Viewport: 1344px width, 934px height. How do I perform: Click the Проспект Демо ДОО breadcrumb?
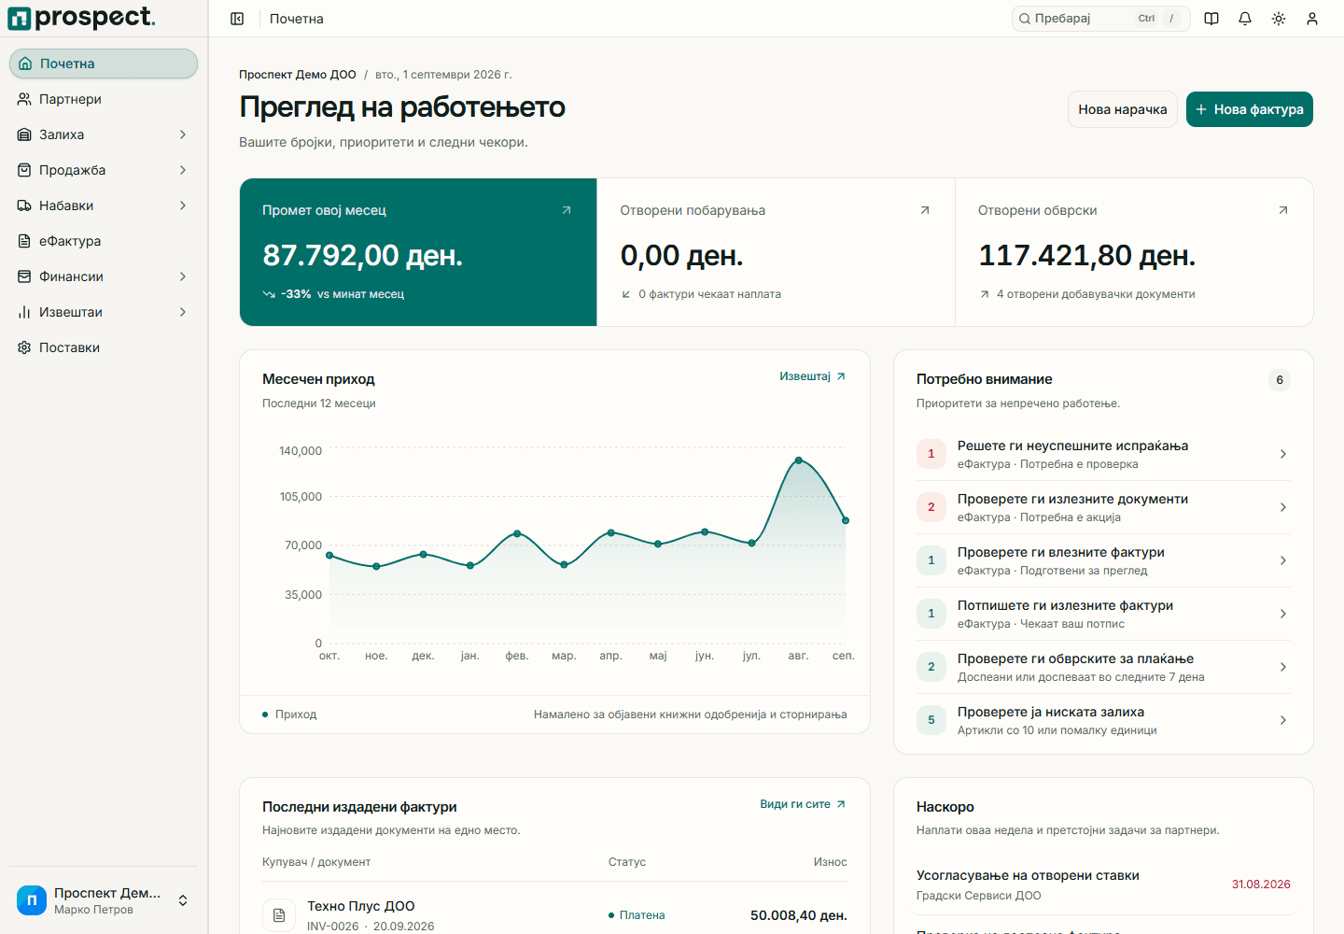pos(298,75)
